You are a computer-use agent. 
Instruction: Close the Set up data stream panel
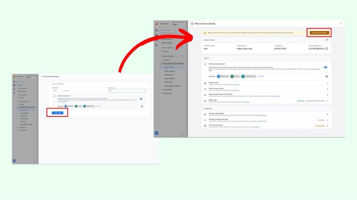pos(42,76)
